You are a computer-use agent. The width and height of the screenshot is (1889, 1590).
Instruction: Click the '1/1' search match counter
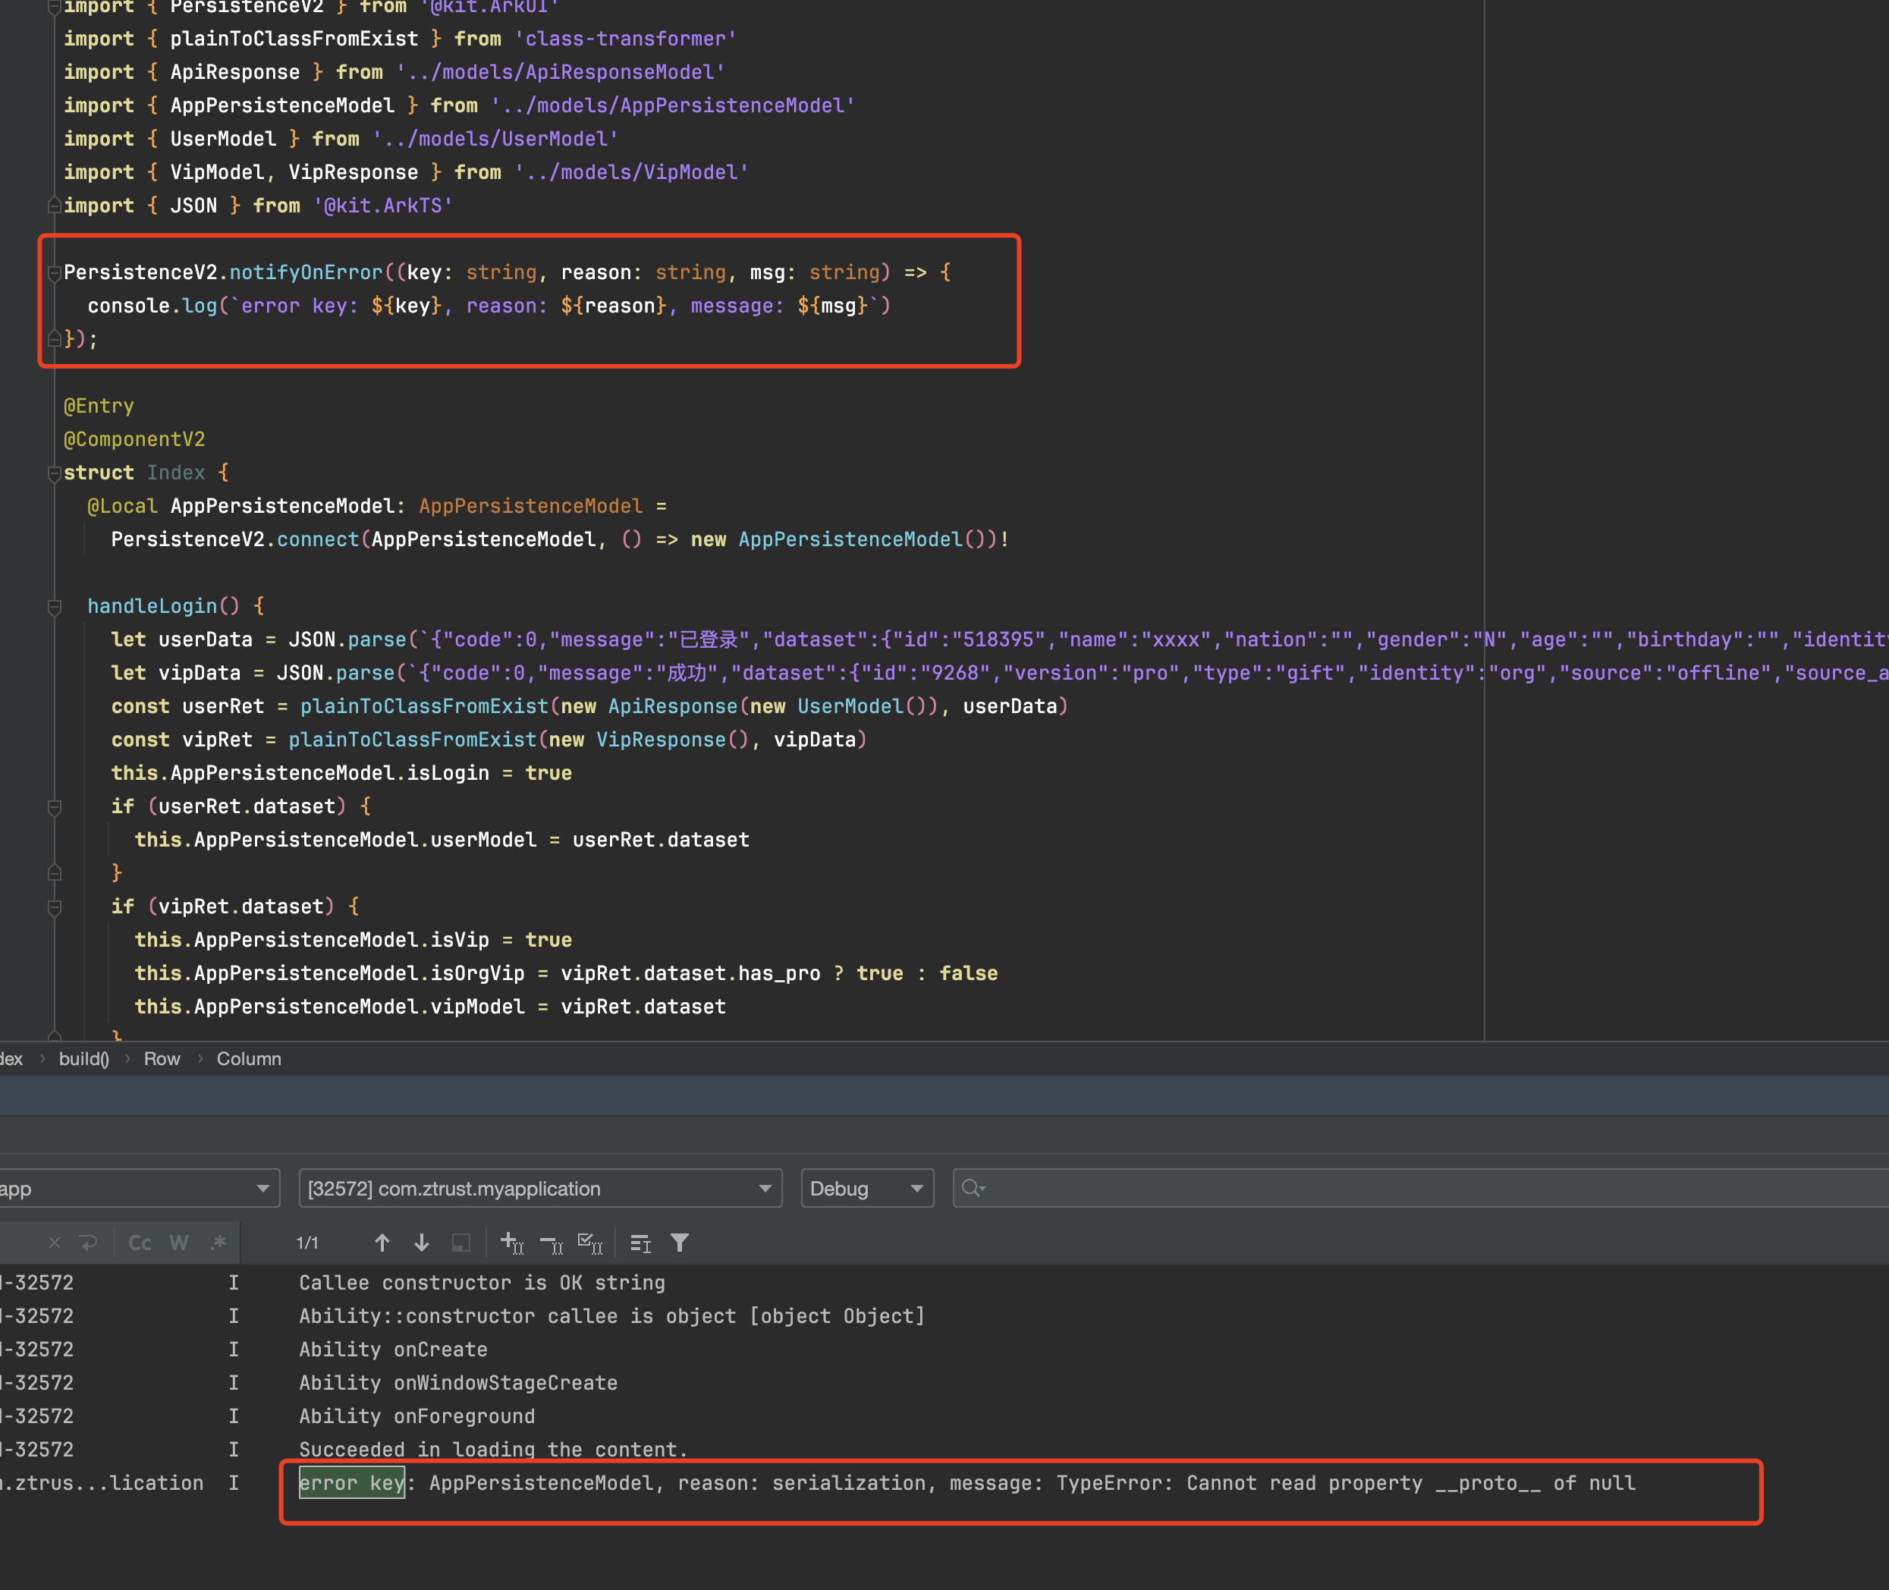(x=307, y=1243)
